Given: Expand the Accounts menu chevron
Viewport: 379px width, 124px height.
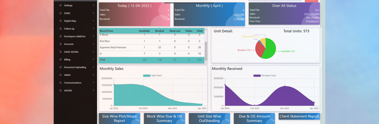Looking at the screenshot, I should pos(93,44).
